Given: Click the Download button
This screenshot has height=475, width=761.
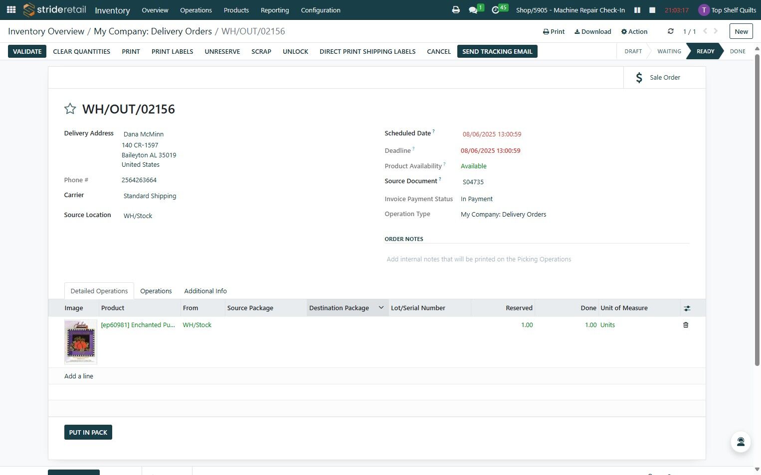Looking at the screenshot, I should (593, 31).
